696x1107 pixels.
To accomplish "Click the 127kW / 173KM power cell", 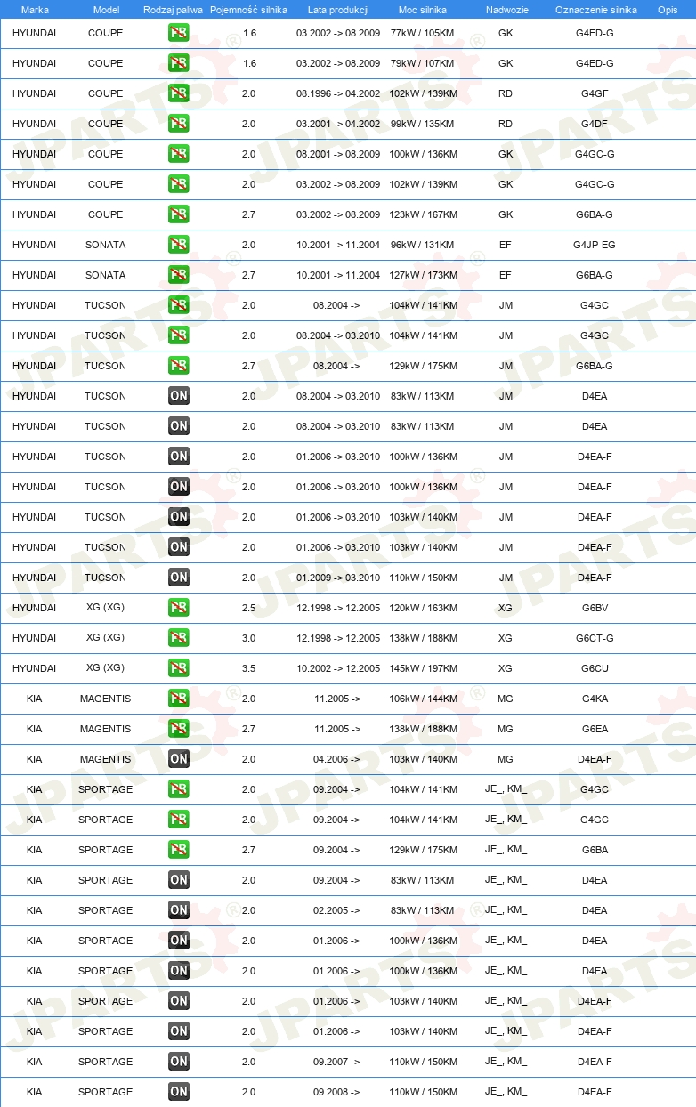I will coord(424,275).
